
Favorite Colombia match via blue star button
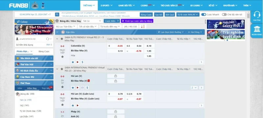pyautogui.click(x=73, y=62)
